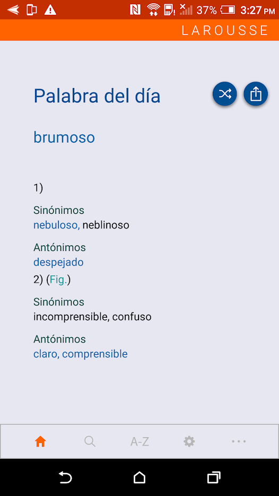Viewport: 279px width, 496px height.
Task: Tap the recent apps button
Action: click(214, 477)
